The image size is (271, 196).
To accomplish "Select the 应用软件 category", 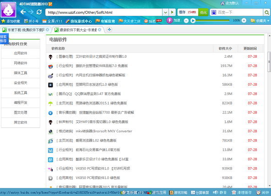I will 21,53.
